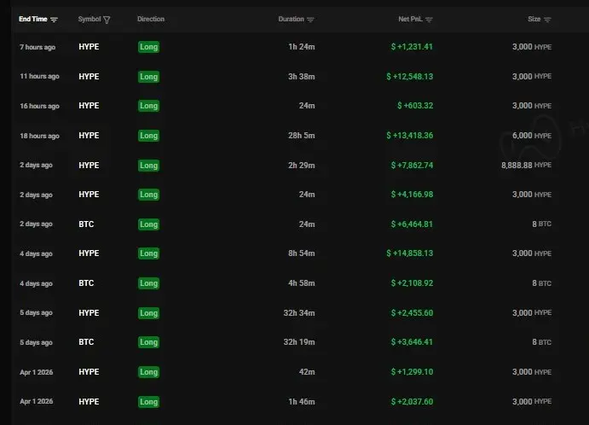Click the Duration column header label
The width and height of the screenshot is (589, 425).
pos(292,19)
